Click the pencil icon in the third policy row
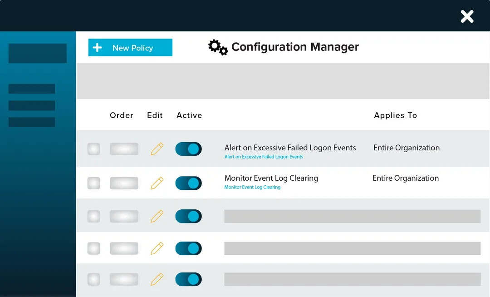Viewport: 490px width, 297px height. (x=157, y=216)
